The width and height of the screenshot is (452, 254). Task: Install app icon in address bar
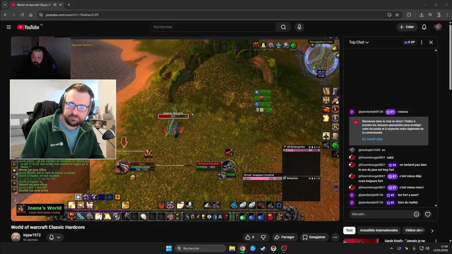click(389, 15)
